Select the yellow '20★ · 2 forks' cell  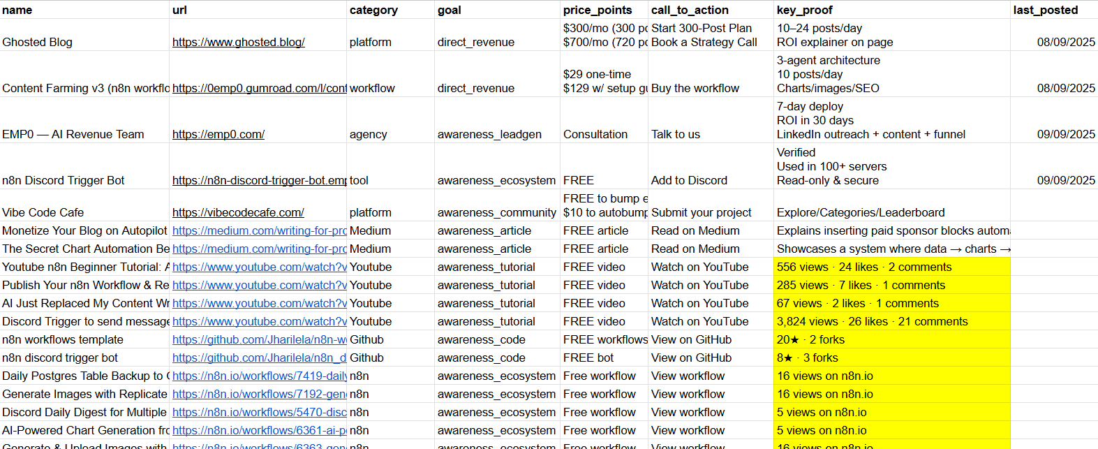coord(891,339)
